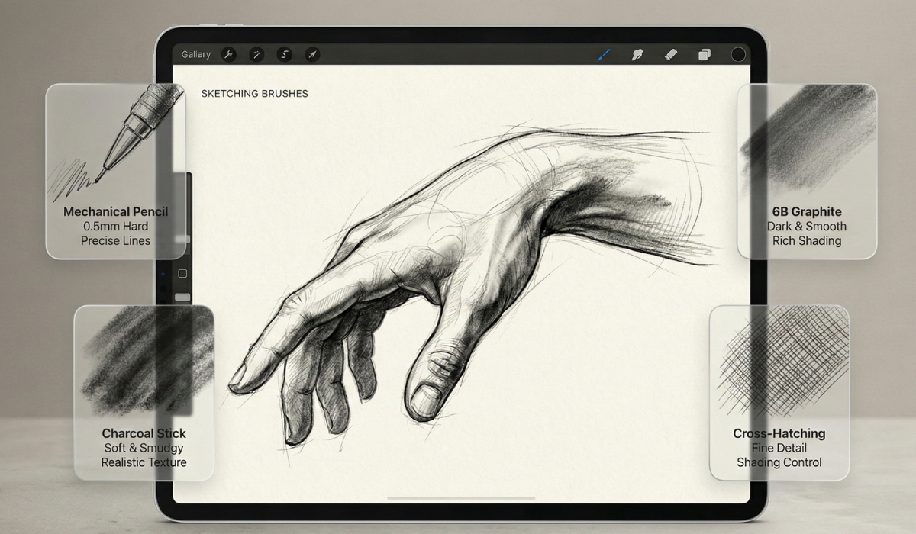Return to the Gallery
916x534 pixels.
click(196, 54)
